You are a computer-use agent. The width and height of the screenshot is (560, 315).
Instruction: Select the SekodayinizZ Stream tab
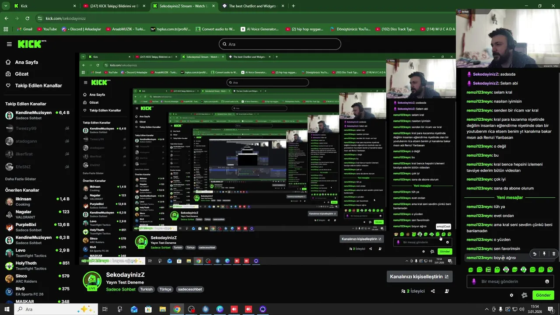pos(184,6)
